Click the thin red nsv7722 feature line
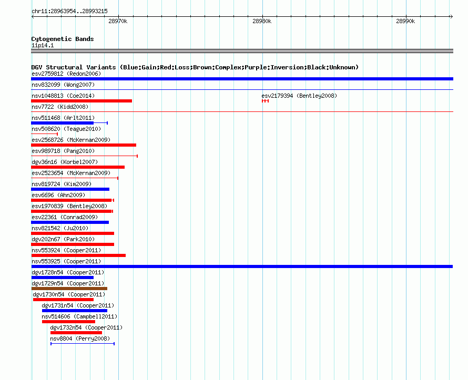The height and width of the screenshot is (380, 468). tap(242, 111)
